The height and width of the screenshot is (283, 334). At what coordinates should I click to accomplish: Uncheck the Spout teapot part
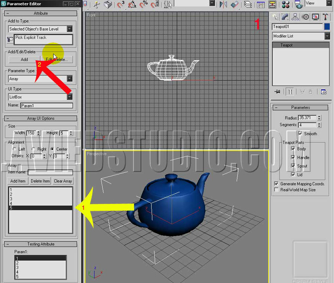click(x=293, y=166)
